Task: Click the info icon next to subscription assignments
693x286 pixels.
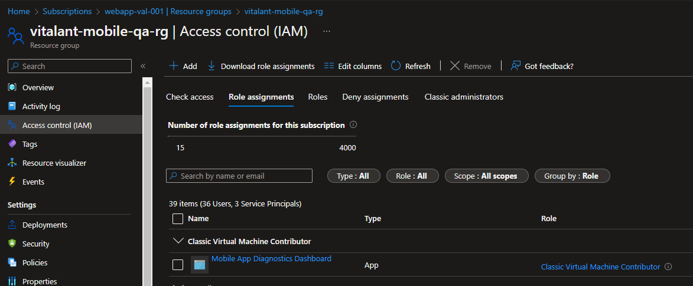Action: pyautogui.click(x=353, y=125)
